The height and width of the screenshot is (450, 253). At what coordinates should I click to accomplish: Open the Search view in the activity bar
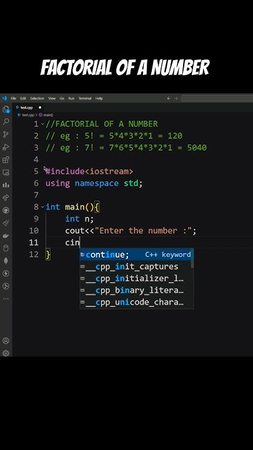tap(6, 121)
